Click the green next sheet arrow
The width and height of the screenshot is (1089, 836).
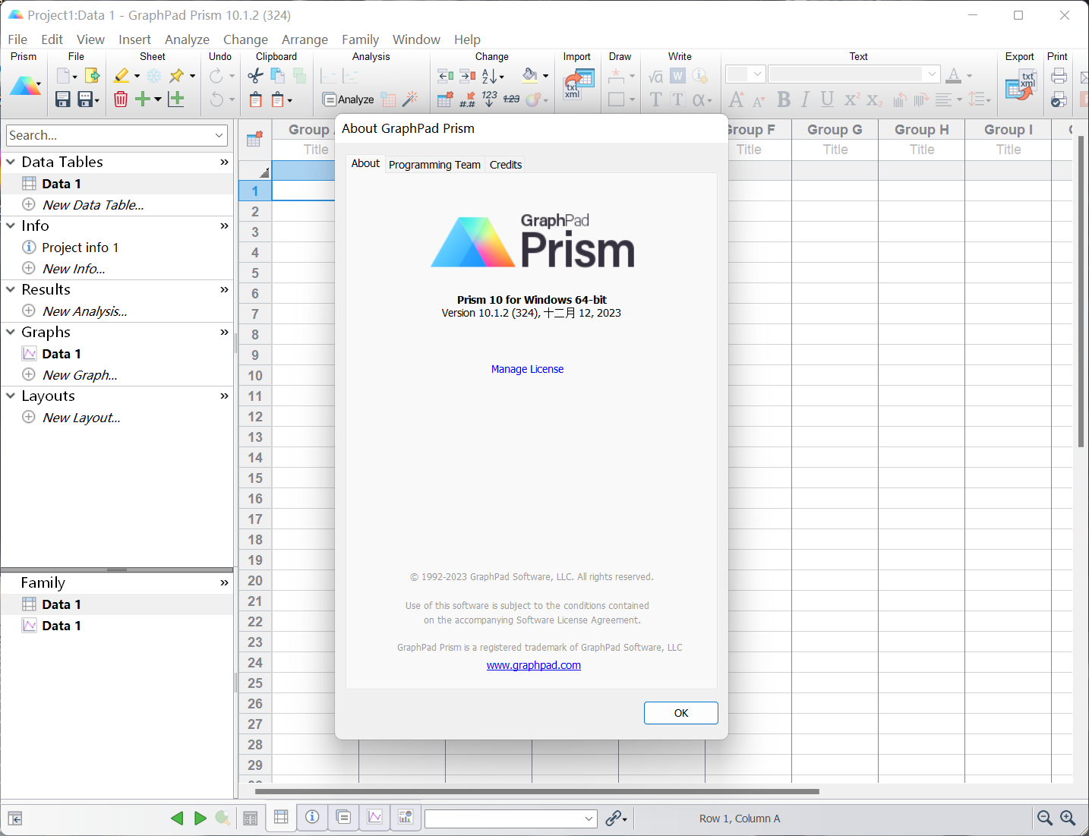[x=200, y=818]
